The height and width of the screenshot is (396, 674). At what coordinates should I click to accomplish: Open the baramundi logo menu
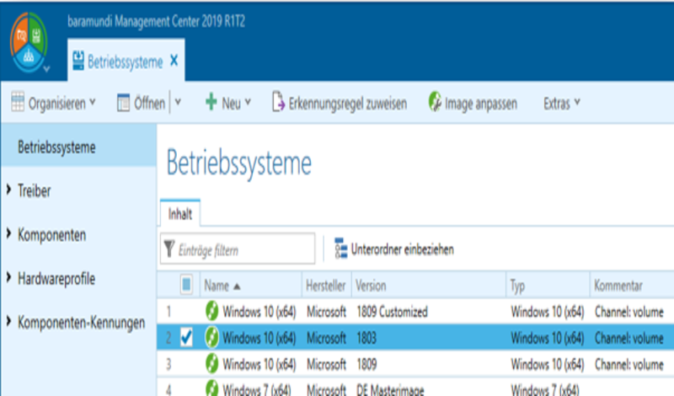point(29,43)
